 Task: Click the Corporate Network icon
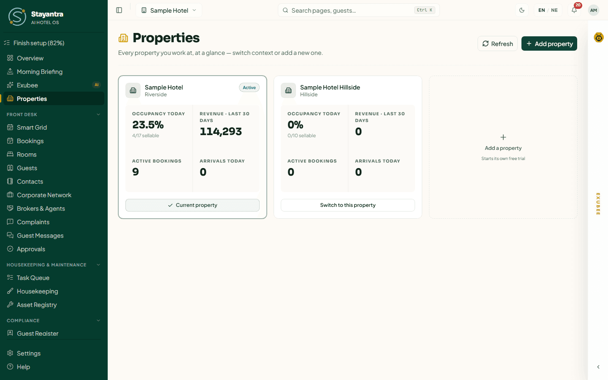pyautogui.click(x=10, y=195)
